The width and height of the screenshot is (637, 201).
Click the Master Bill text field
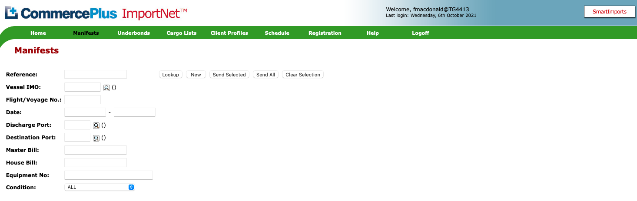(96, 150)
